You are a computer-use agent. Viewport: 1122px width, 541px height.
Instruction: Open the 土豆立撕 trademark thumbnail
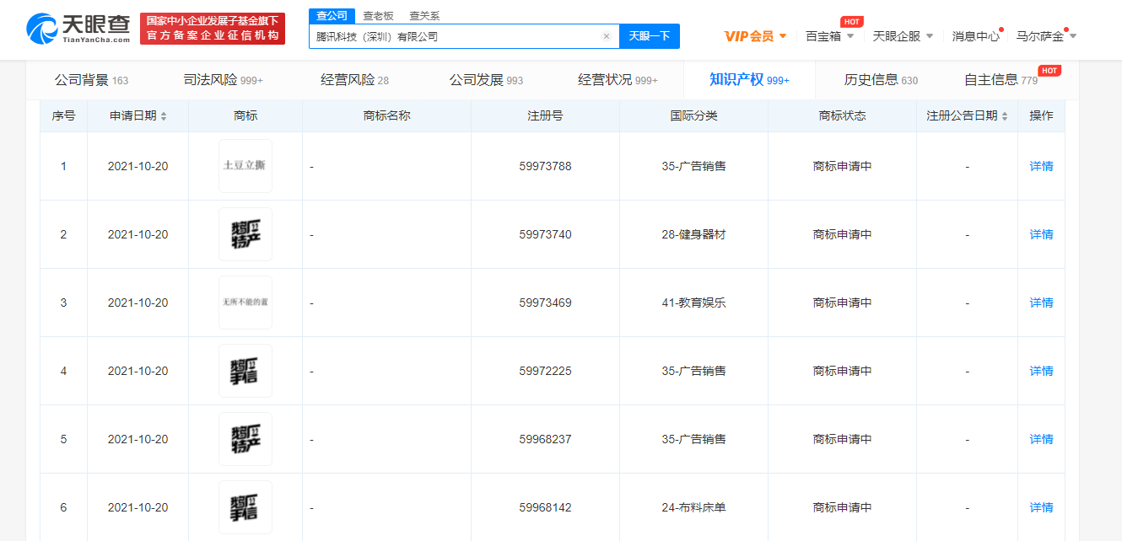pyautogui.click(x=245, y=166)
